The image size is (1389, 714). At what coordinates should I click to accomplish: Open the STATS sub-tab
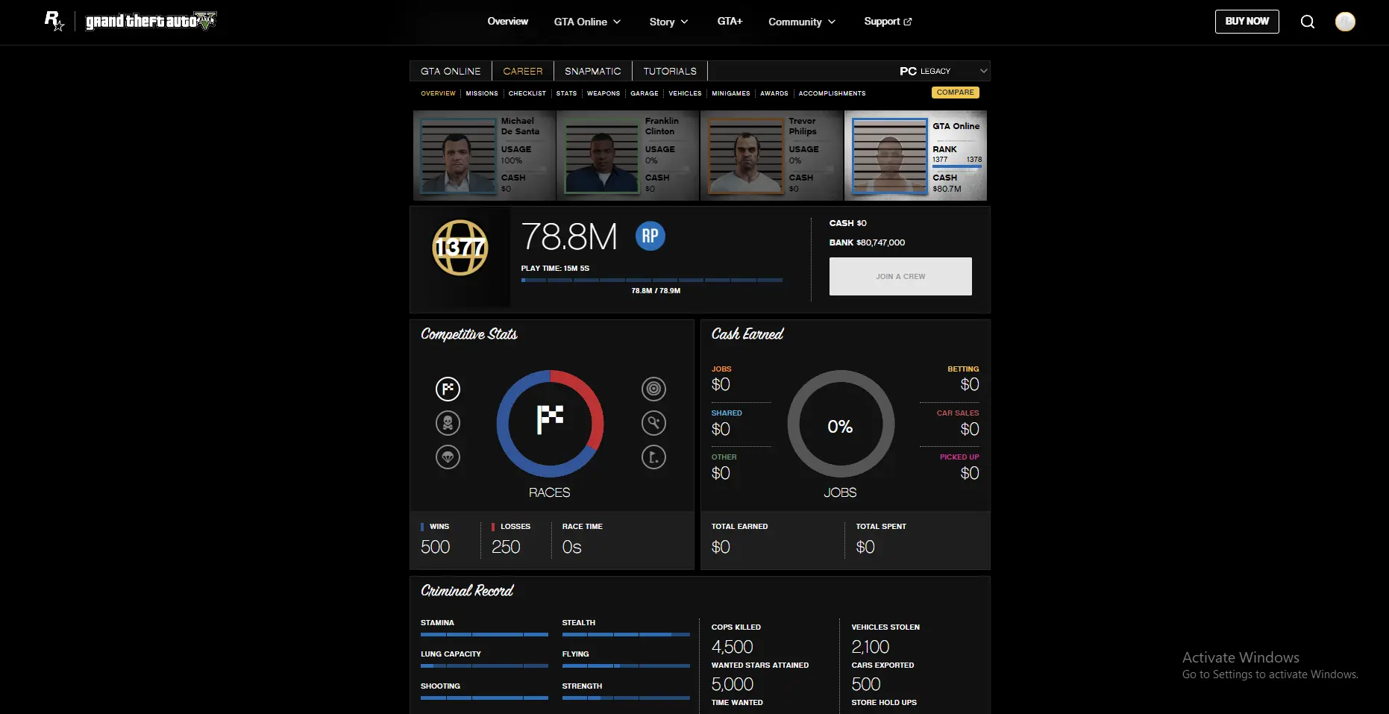pyautogui.click(x=566, y=93)
